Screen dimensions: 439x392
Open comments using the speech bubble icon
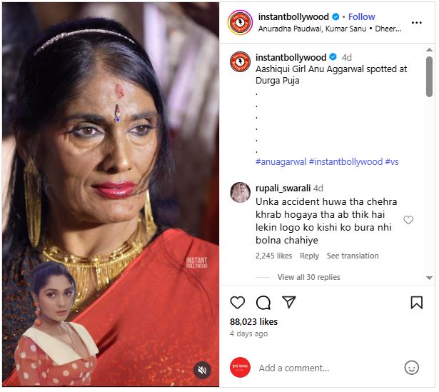(263, 303)
